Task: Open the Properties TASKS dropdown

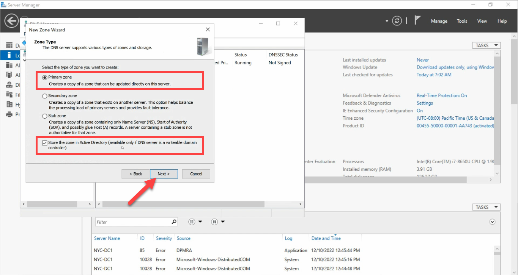Action: coord(486,45)
